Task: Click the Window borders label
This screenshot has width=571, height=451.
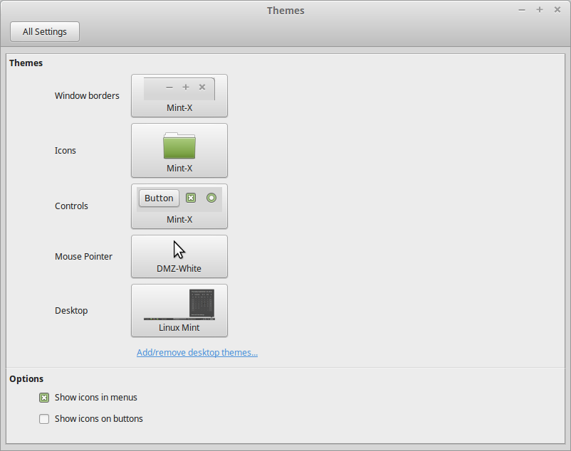Action: point(87,95)
